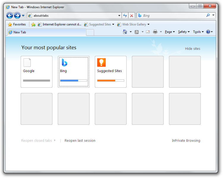This screenshot has width=223, height=178.
Task: Click Reopen closed tabs
Action: (38, 141)
